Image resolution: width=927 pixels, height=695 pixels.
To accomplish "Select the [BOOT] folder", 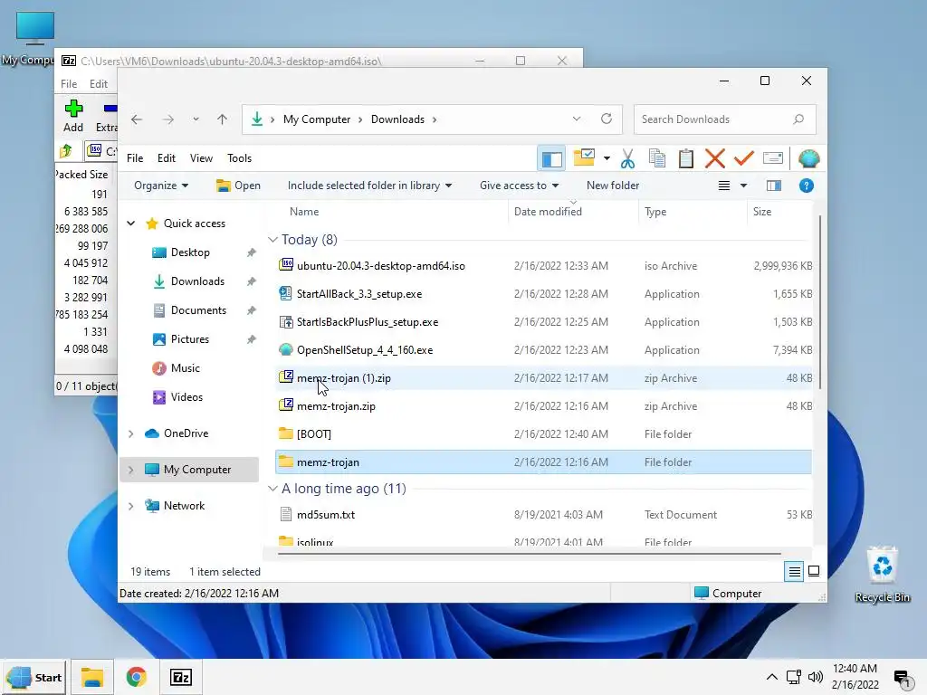I will (544, 433).
